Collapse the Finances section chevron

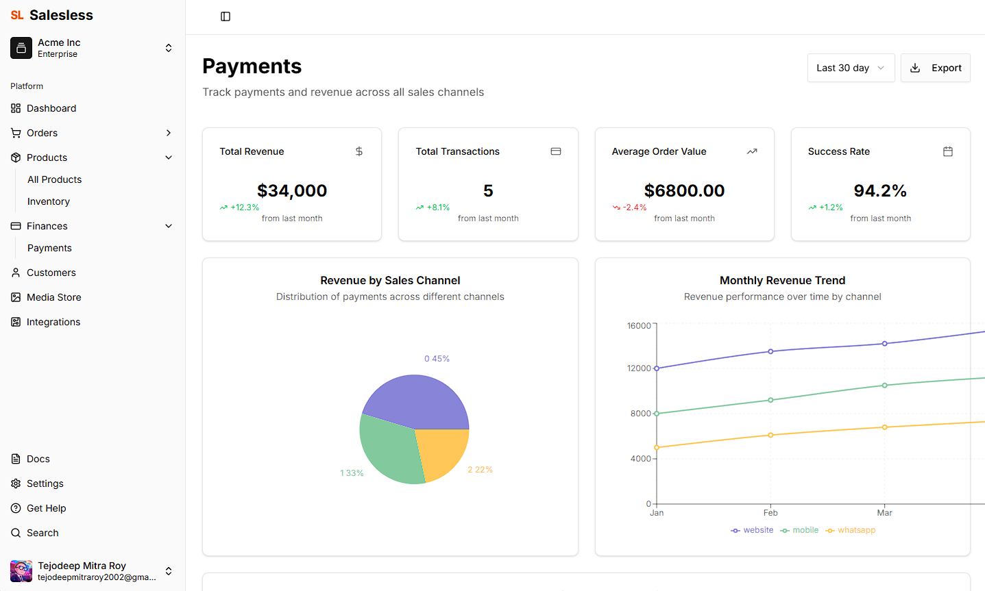tap(169, 226)
